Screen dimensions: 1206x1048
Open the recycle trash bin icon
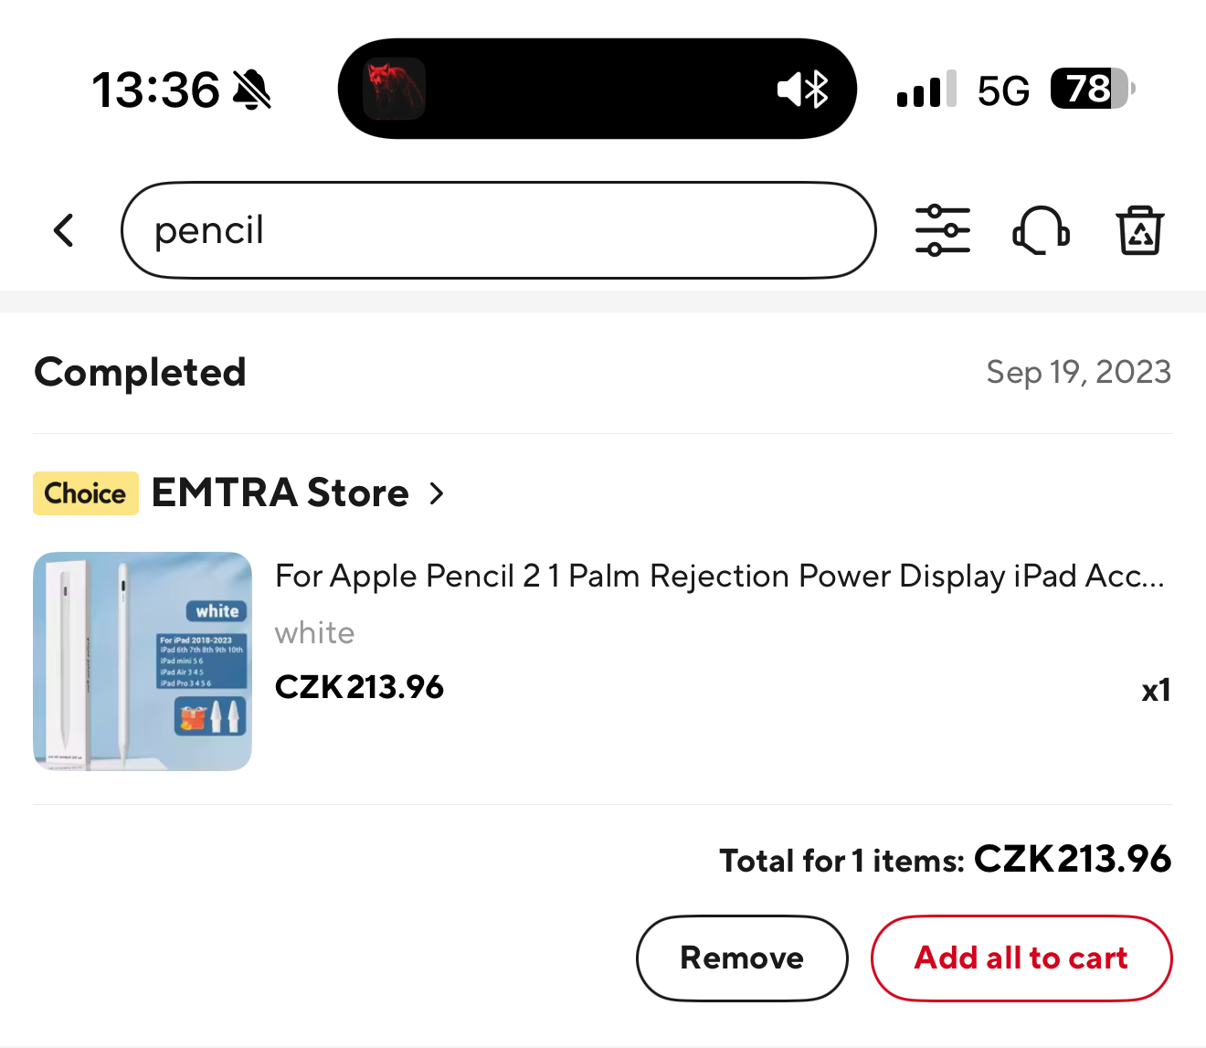coord(1139,230)
